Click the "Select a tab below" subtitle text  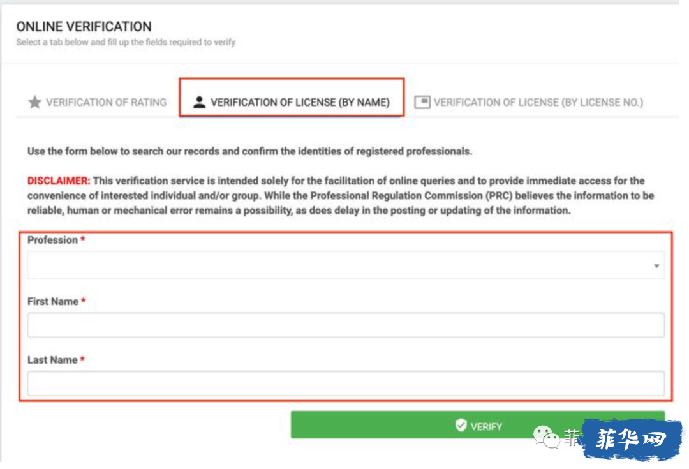point(126,42)
